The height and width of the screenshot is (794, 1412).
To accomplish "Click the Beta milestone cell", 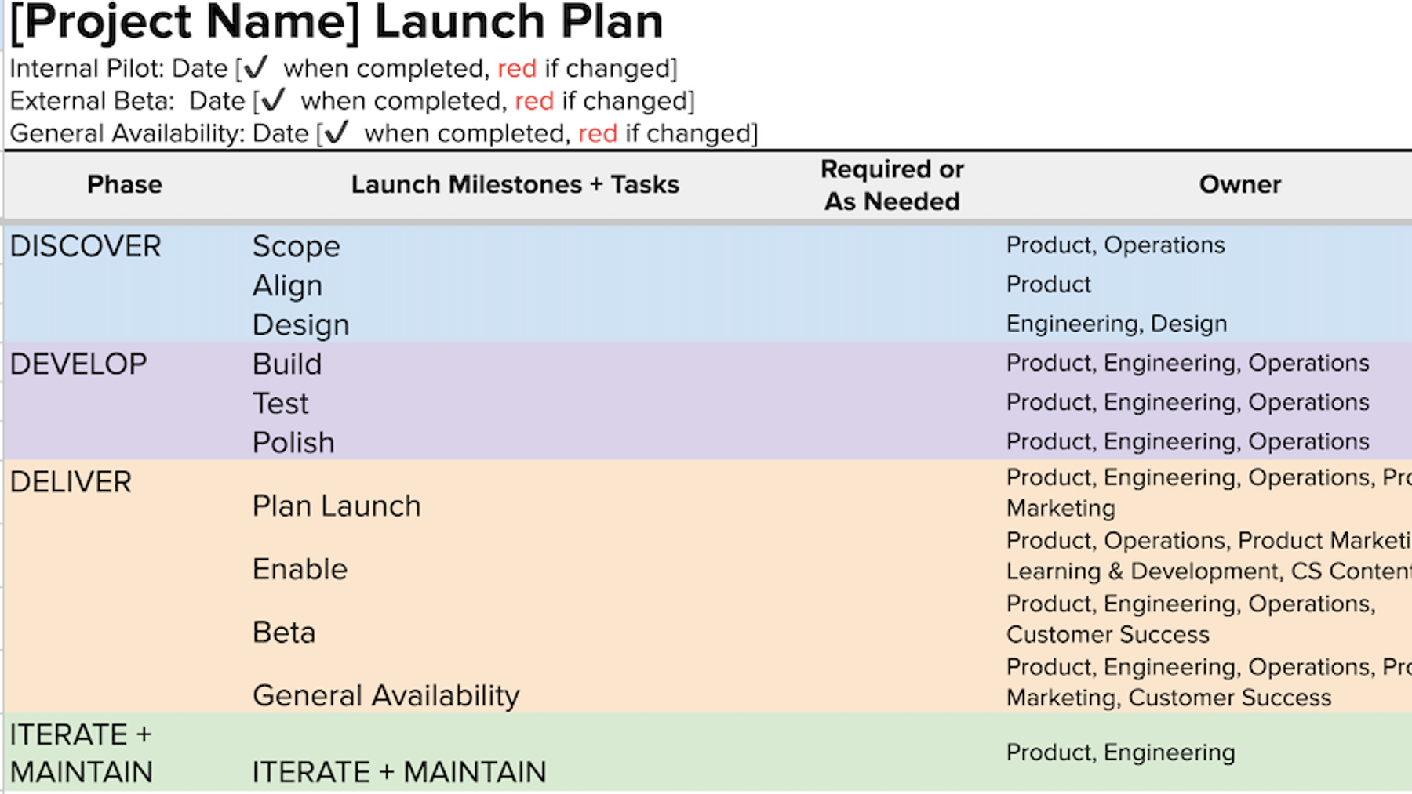I will pyautogui.click(x=284, y=632).
